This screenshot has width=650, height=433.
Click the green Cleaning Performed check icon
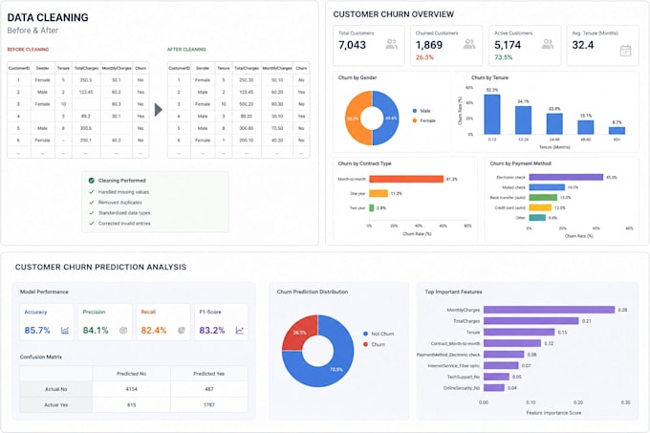91,181
